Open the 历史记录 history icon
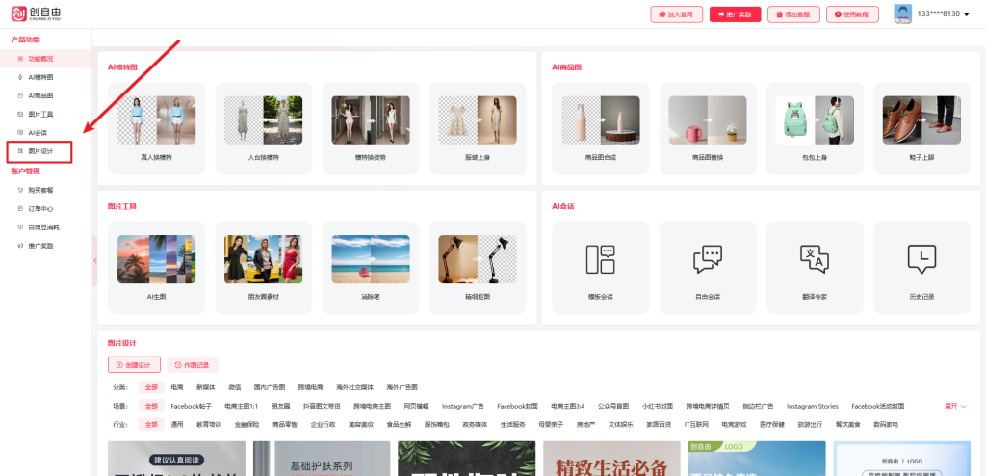Viewport: 986px width, 476px height. (x=921, y=259)
